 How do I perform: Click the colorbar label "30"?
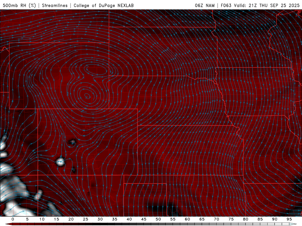pos(100,219)
